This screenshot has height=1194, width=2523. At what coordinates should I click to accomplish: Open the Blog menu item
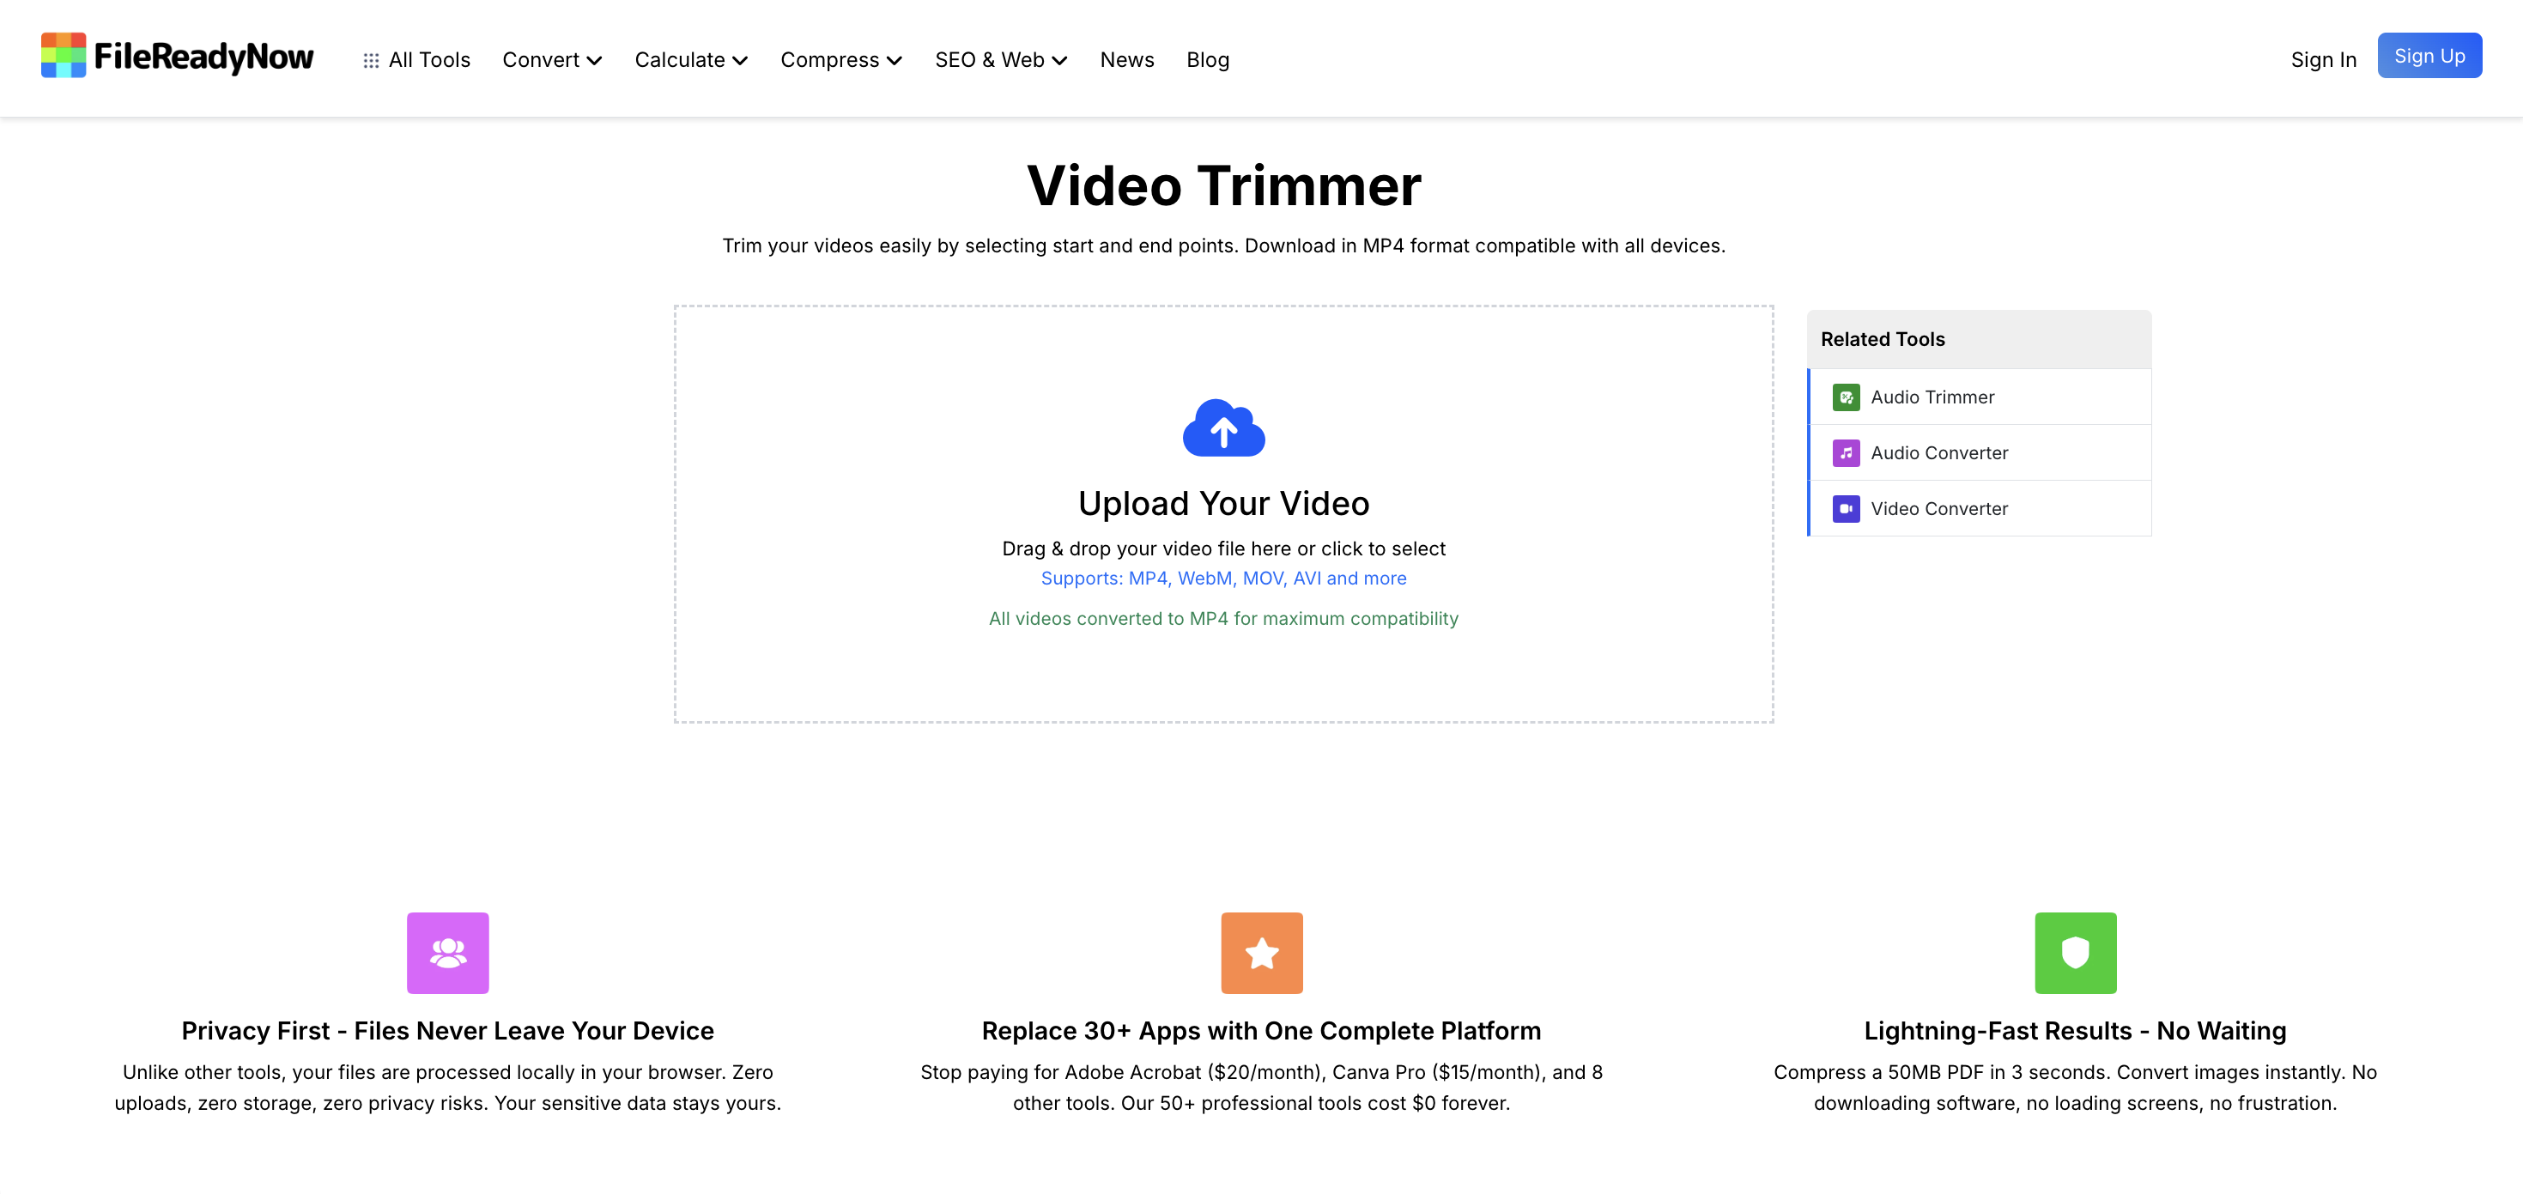coord(1207,60)
